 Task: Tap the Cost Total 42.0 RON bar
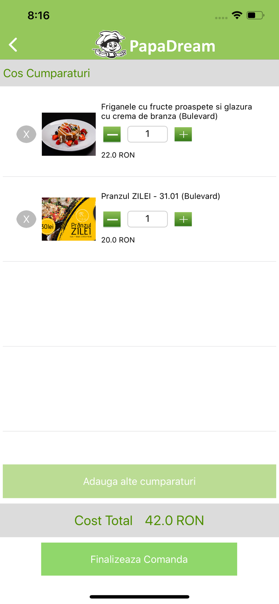[x=139, y=520]
